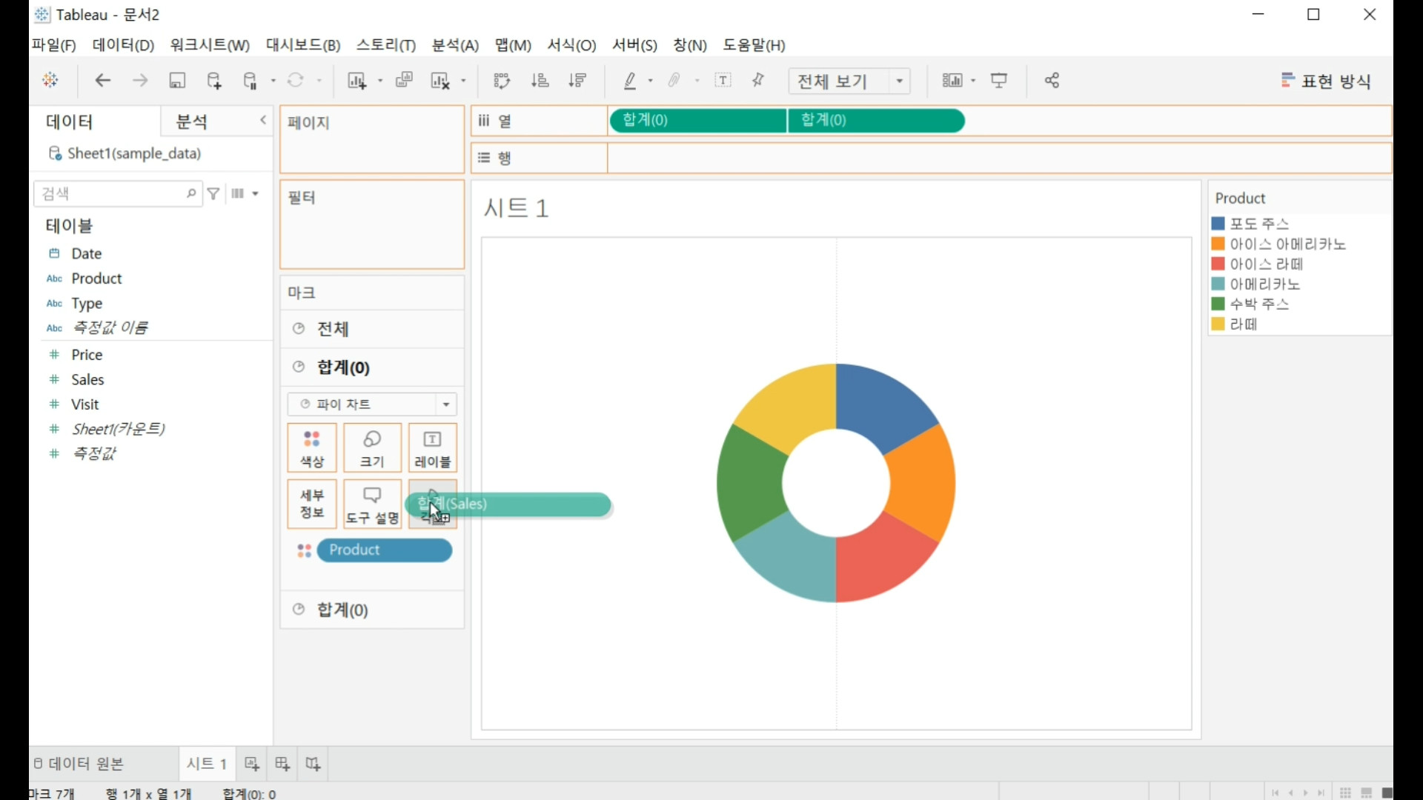Image resolution: width=1423 pixels, height=800 pixels.
Task: Open the 분석(A) menu
Action: coord(455,45)
